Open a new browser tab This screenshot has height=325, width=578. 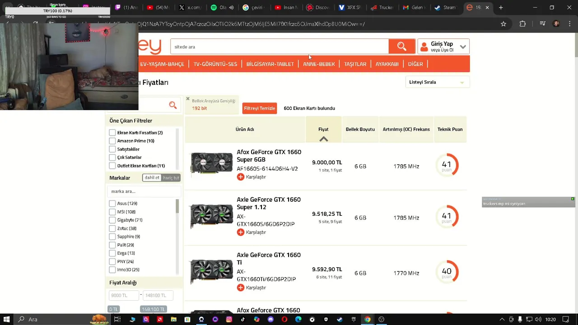pyautogui.click(x=501, y=8)
